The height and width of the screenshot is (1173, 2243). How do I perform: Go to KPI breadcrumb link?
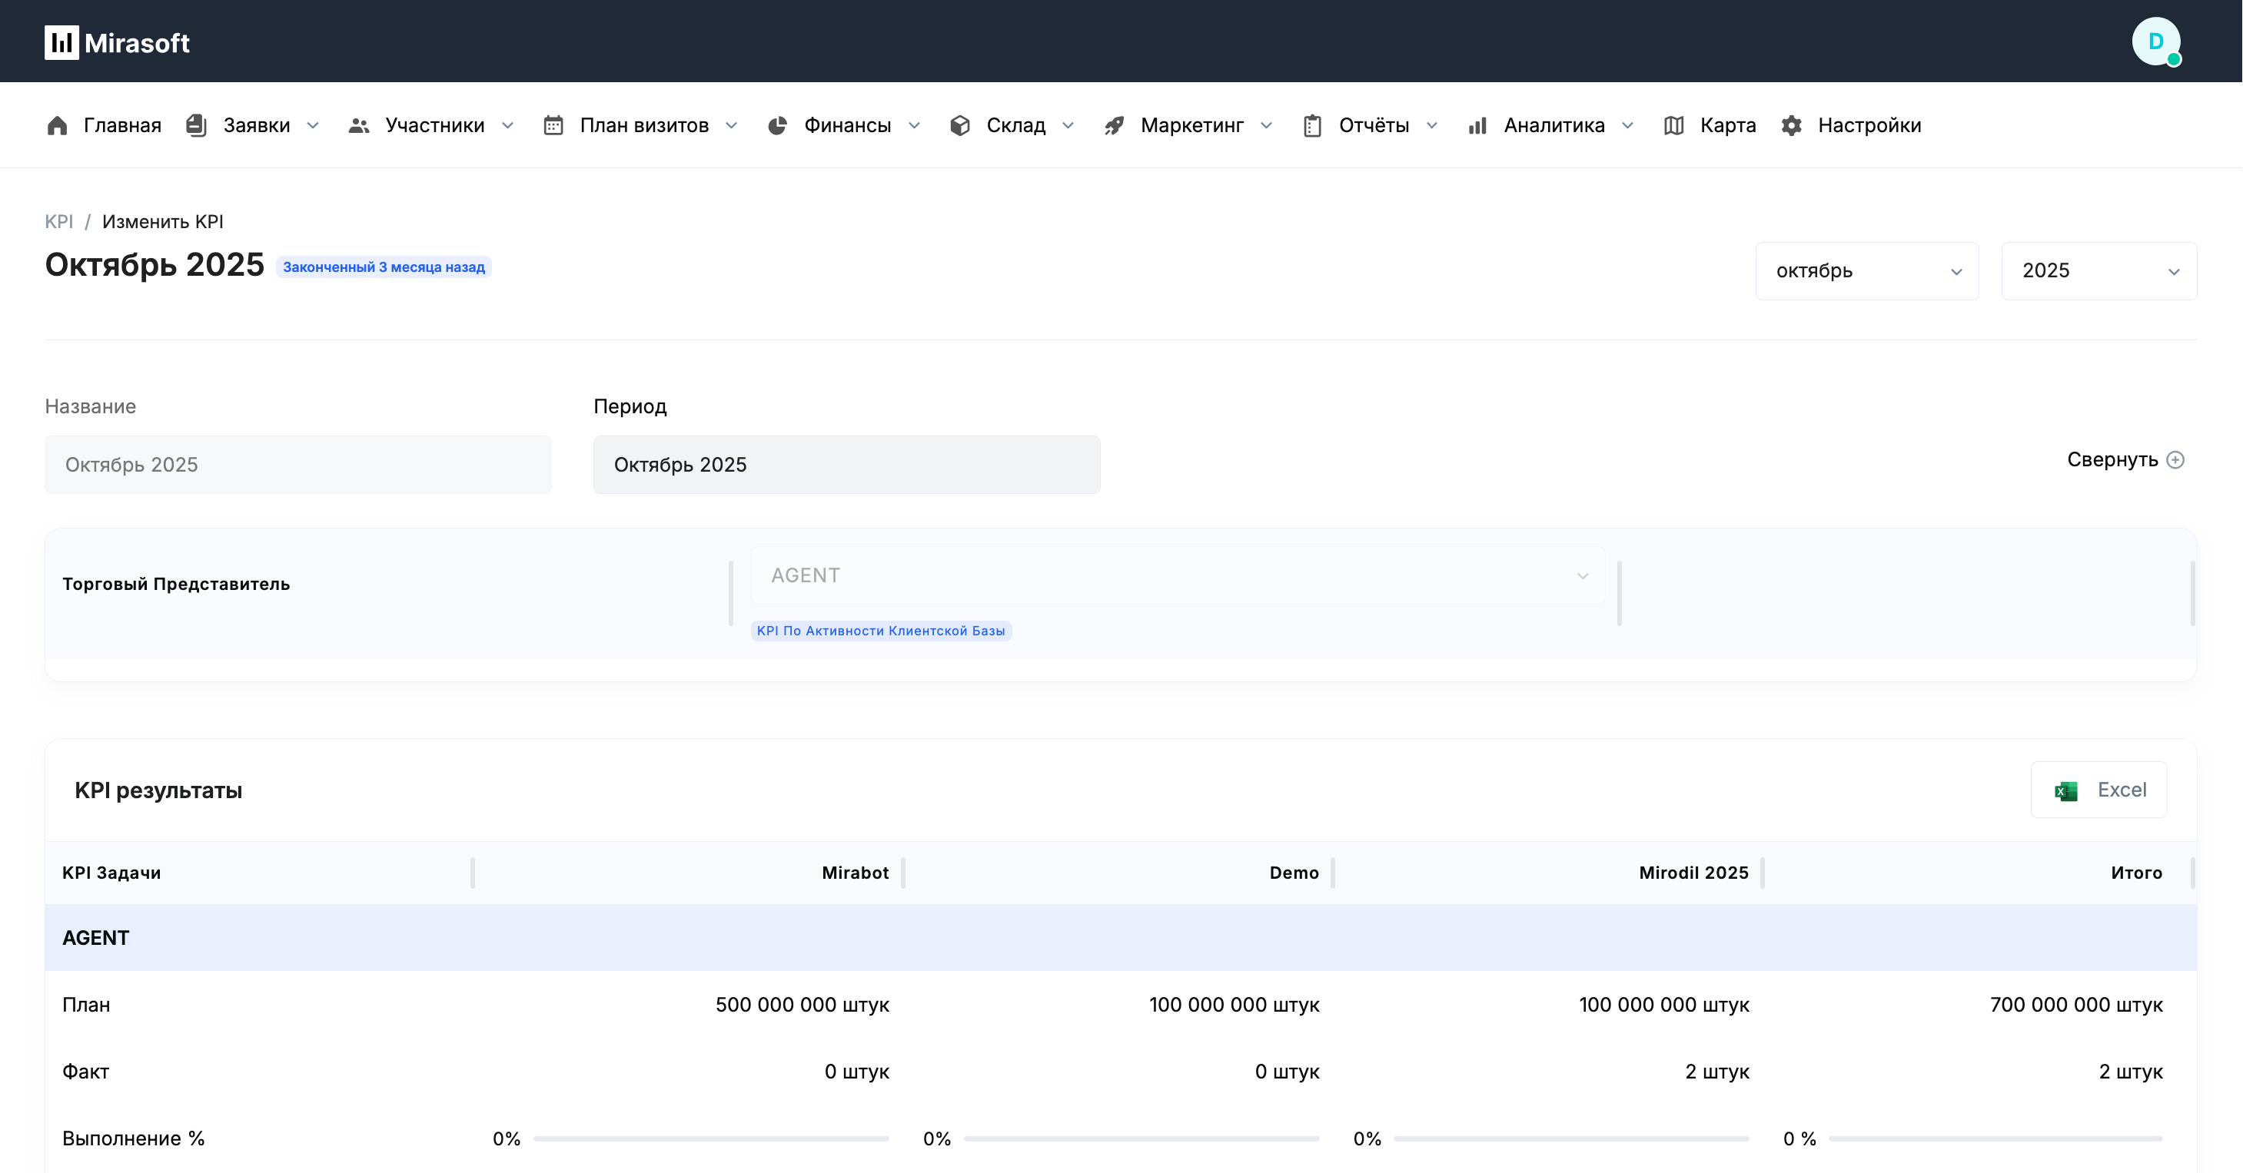pyautogui.click(x=58, y=221)
